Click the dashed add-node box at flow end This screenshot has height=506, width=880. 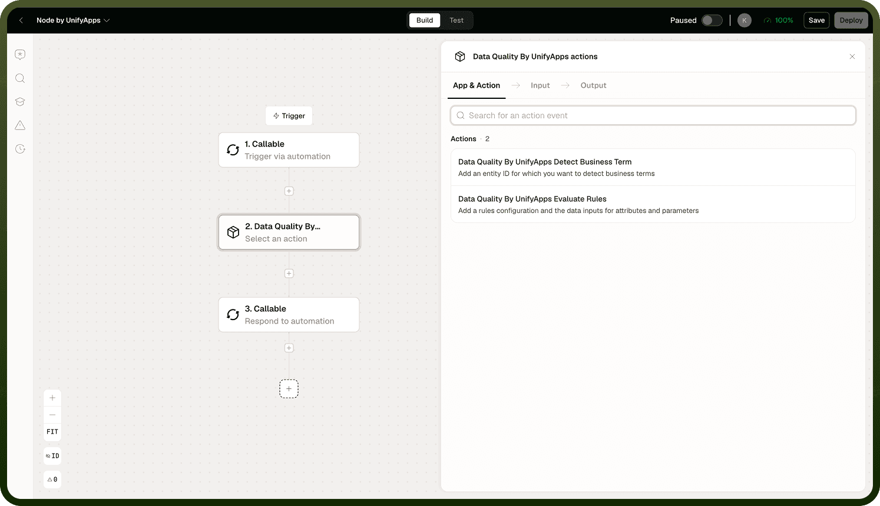[289, 389]
